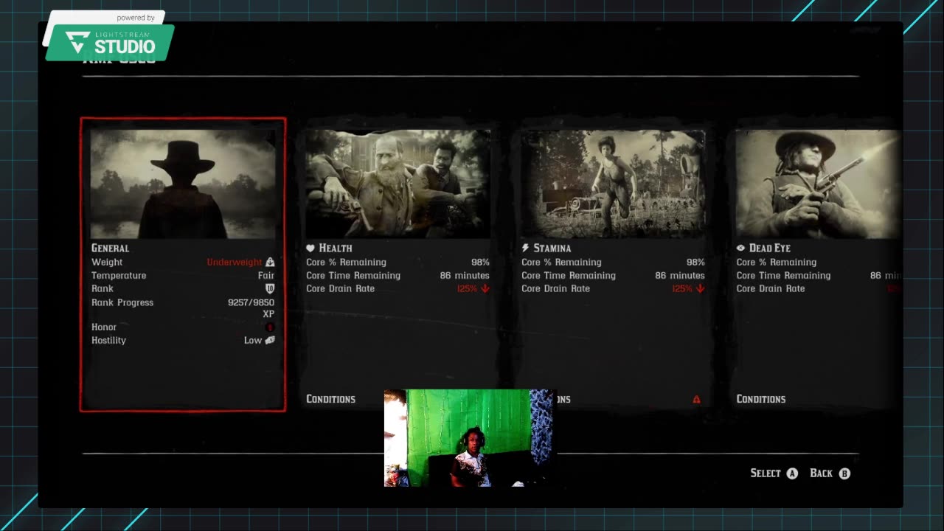This screenshot has height=531, width=944.
Task: Click the Hostility Low icon
Action: pyautogui.click(x=270, y=340)
